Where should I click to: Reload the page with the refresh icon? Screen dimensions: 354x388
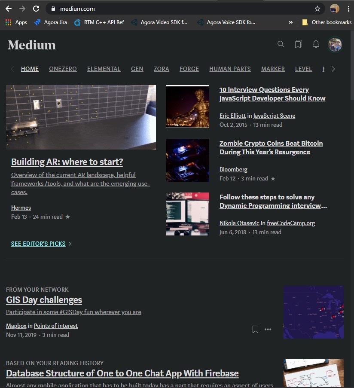(x=36, y=9)
